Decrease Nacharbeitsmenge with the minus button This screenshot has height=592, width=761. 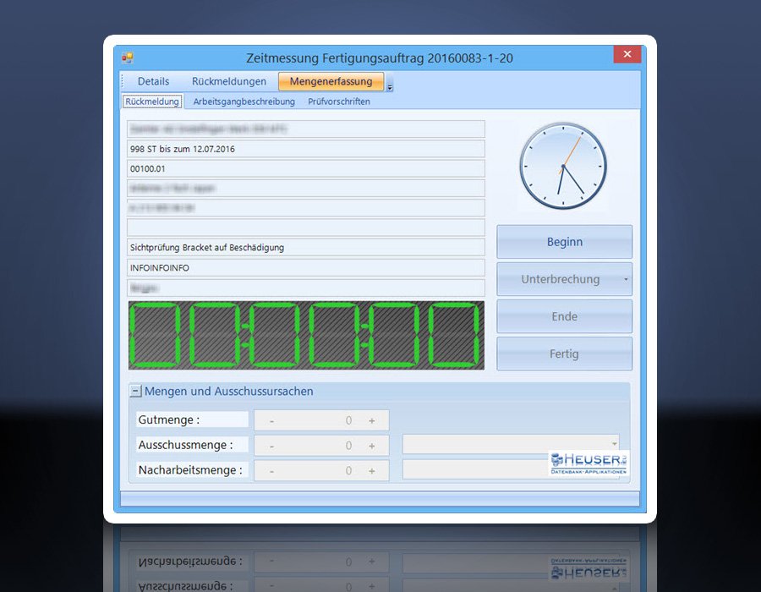point(271,471)
